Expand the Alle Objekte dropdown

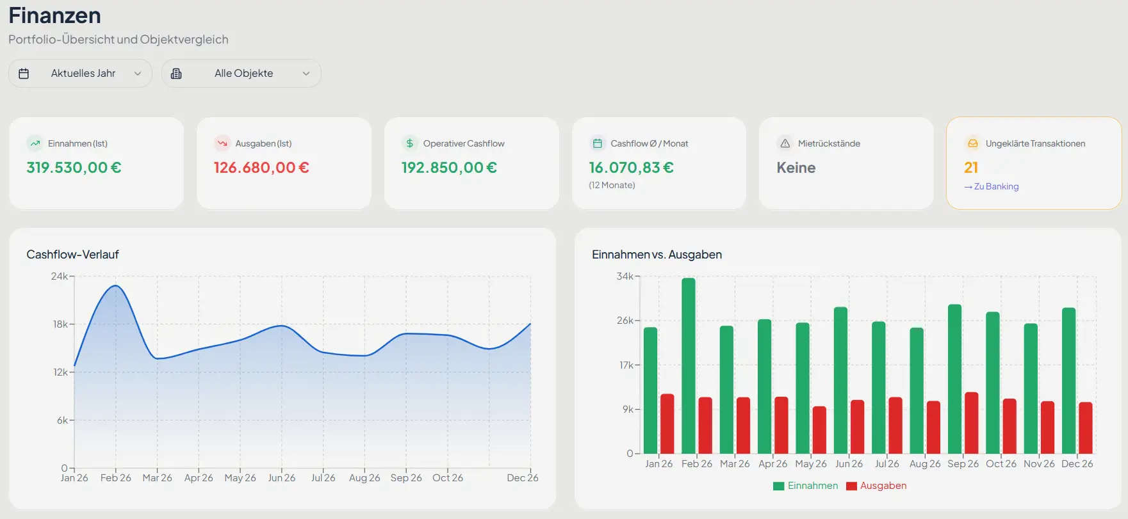pyautogui.click(x=241, y=74)
